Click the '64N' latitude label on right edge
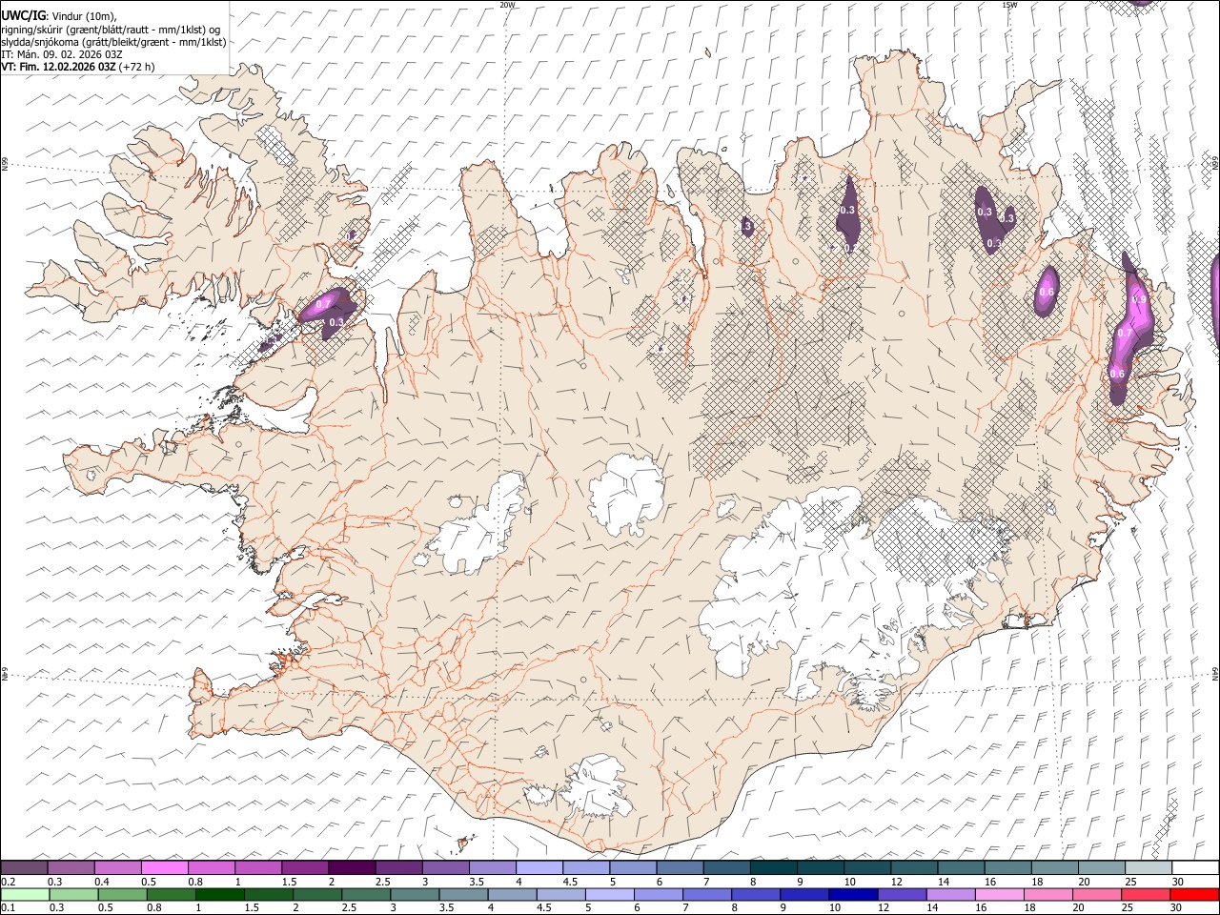This screenshot has width=1220, height=915. pyautogui.click(x=1215, y=672)
